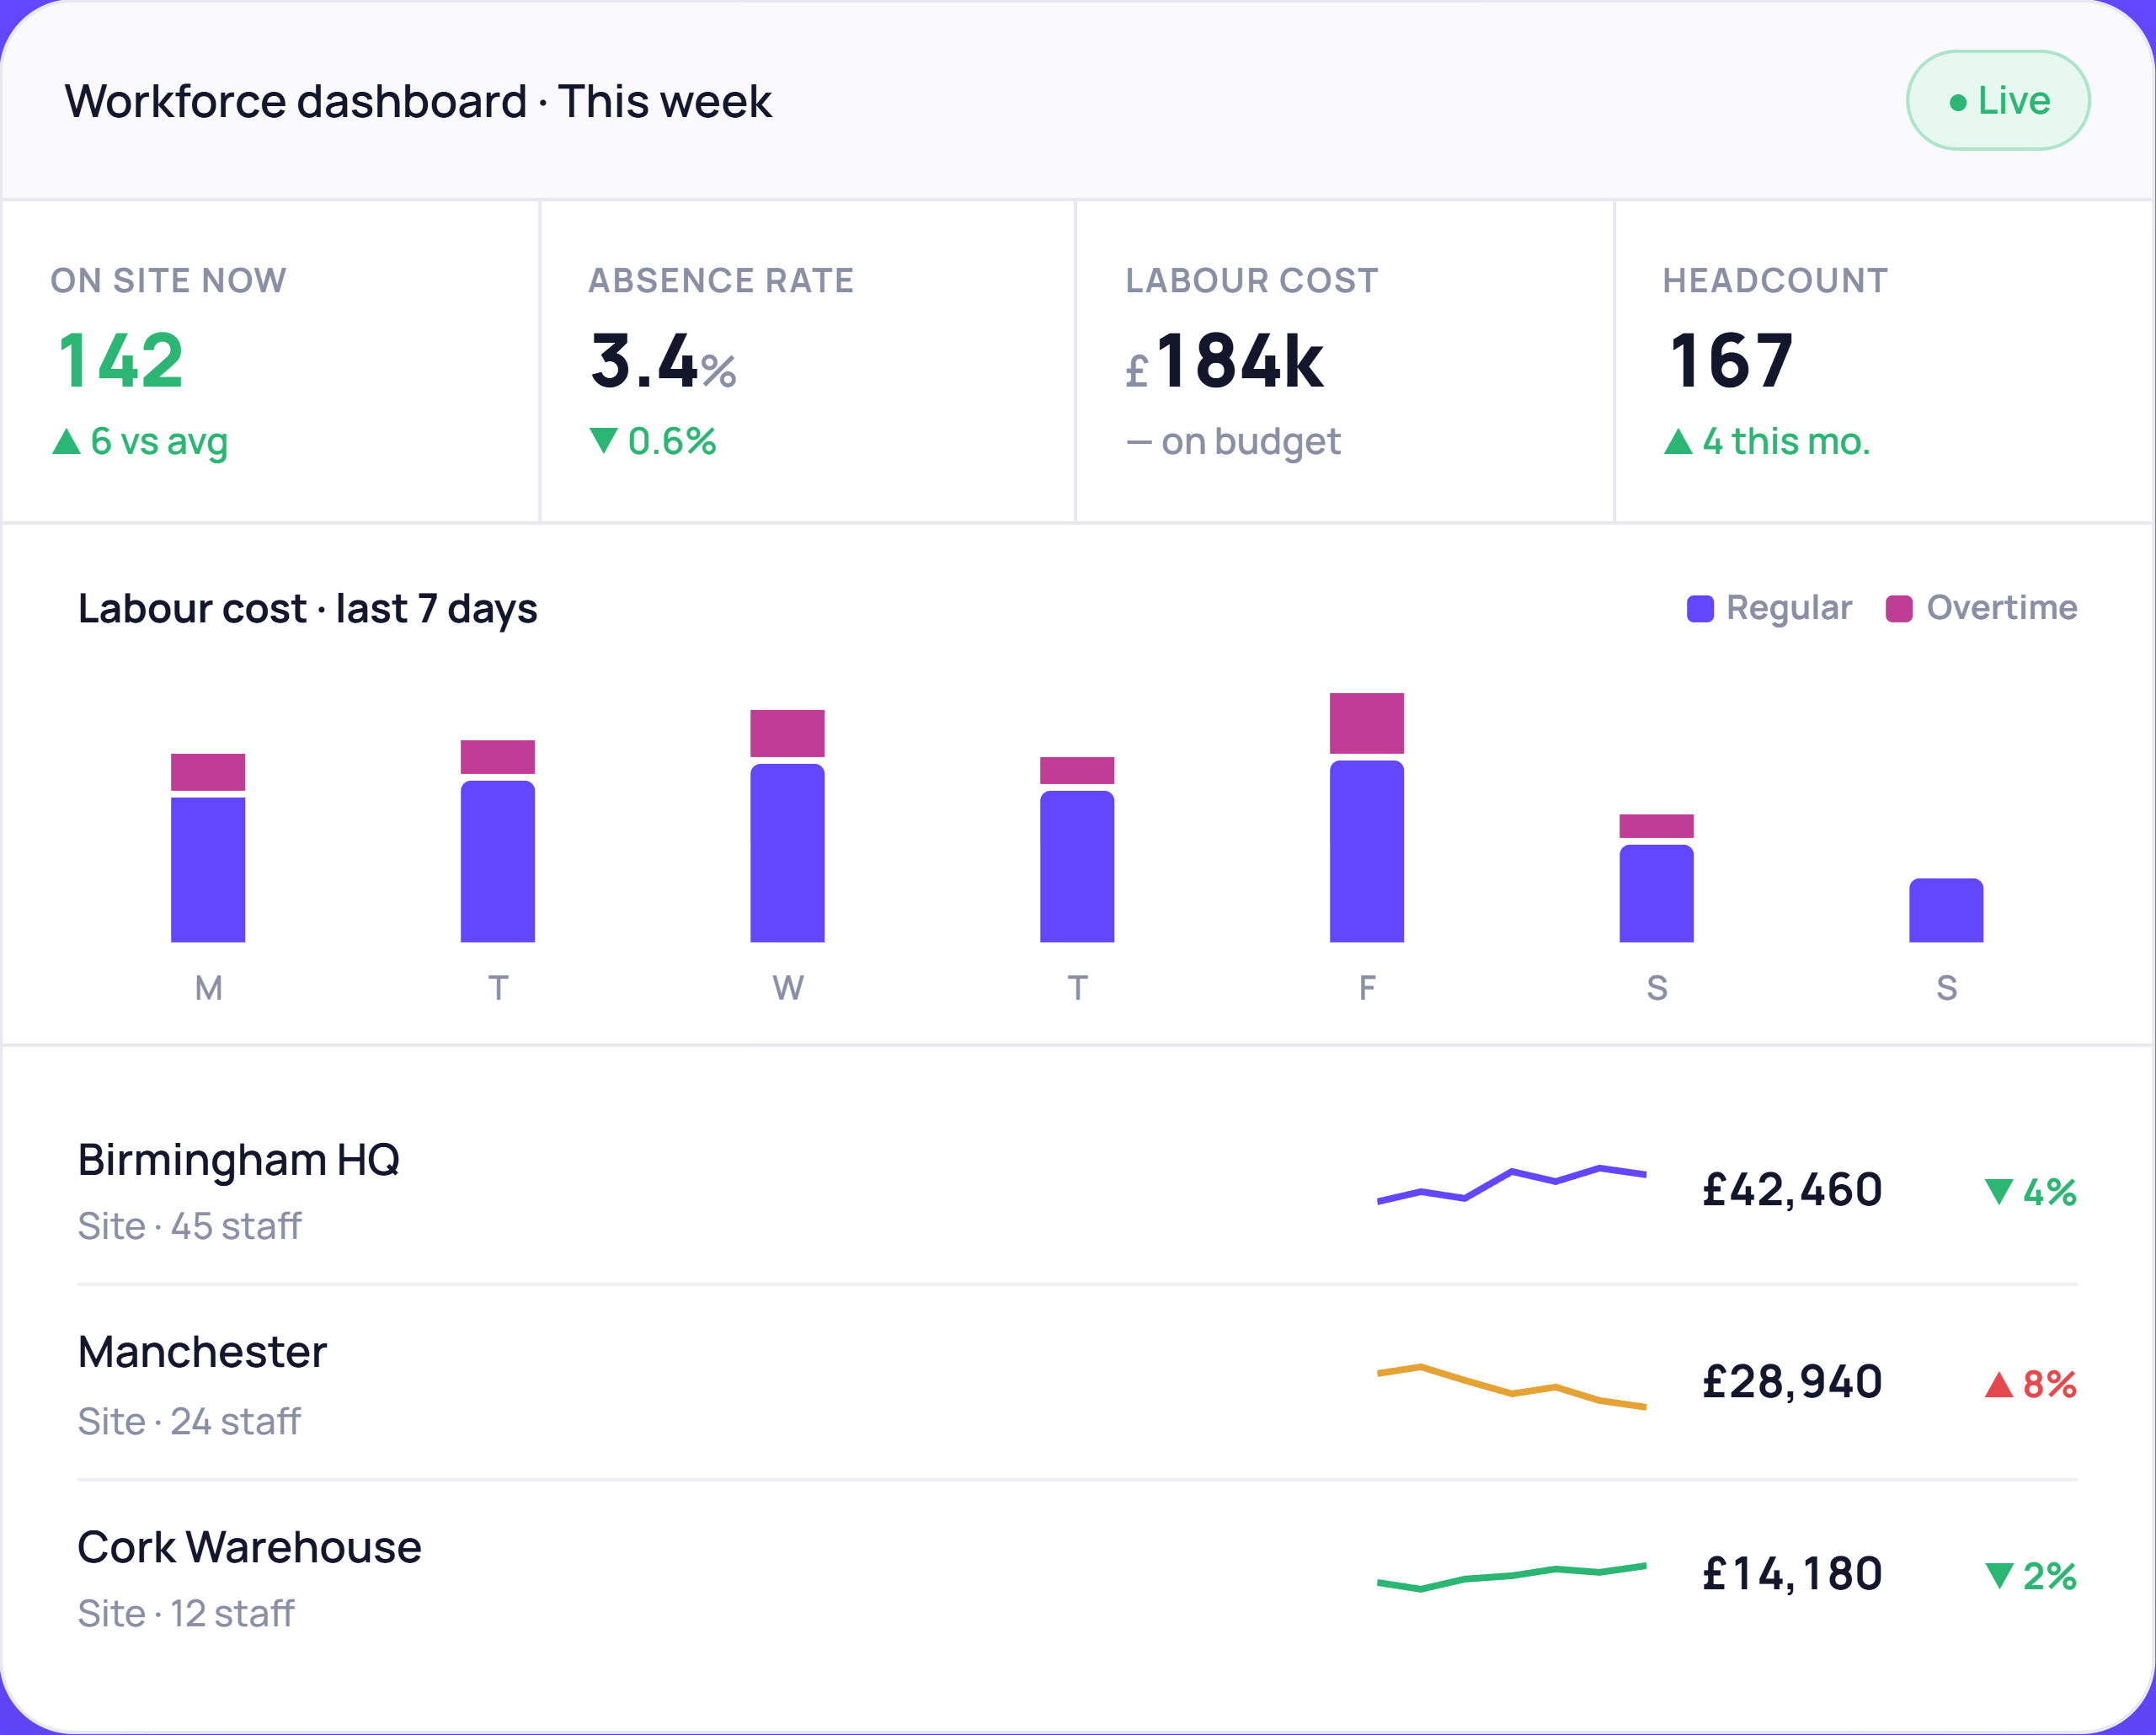Image resolution: width=2156 pixels, height=1735 pixels.
Task: Click Wednesday's overtime bar segment
Action: pyautogui.click(x=787, y=733)
